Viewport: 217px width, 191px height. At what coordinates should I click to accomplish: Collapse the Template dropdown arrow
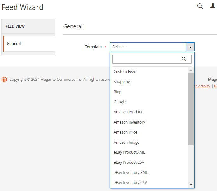pyautogui.click(x=190, y=47)
